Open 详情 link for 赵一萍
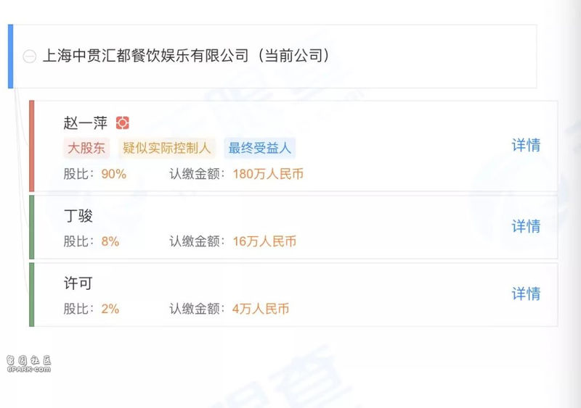Image resolution: width=581 pixels, height=408 pixels. point(526,145)
